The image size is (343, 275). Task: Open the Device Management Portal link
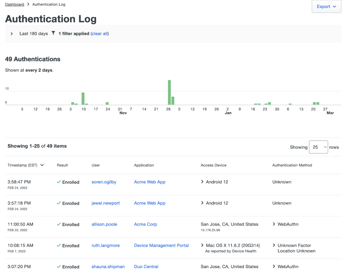[161, 245]
